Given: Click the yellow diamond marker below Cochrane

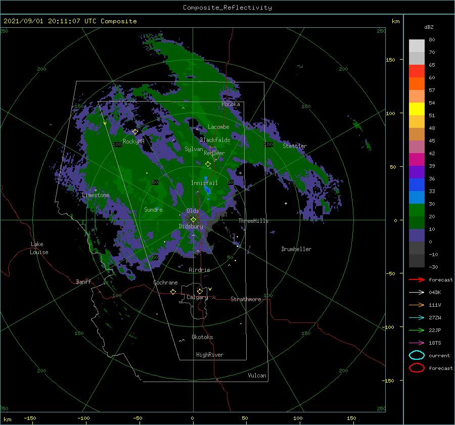Looking at the screenshot, I should tap(173, 292).
